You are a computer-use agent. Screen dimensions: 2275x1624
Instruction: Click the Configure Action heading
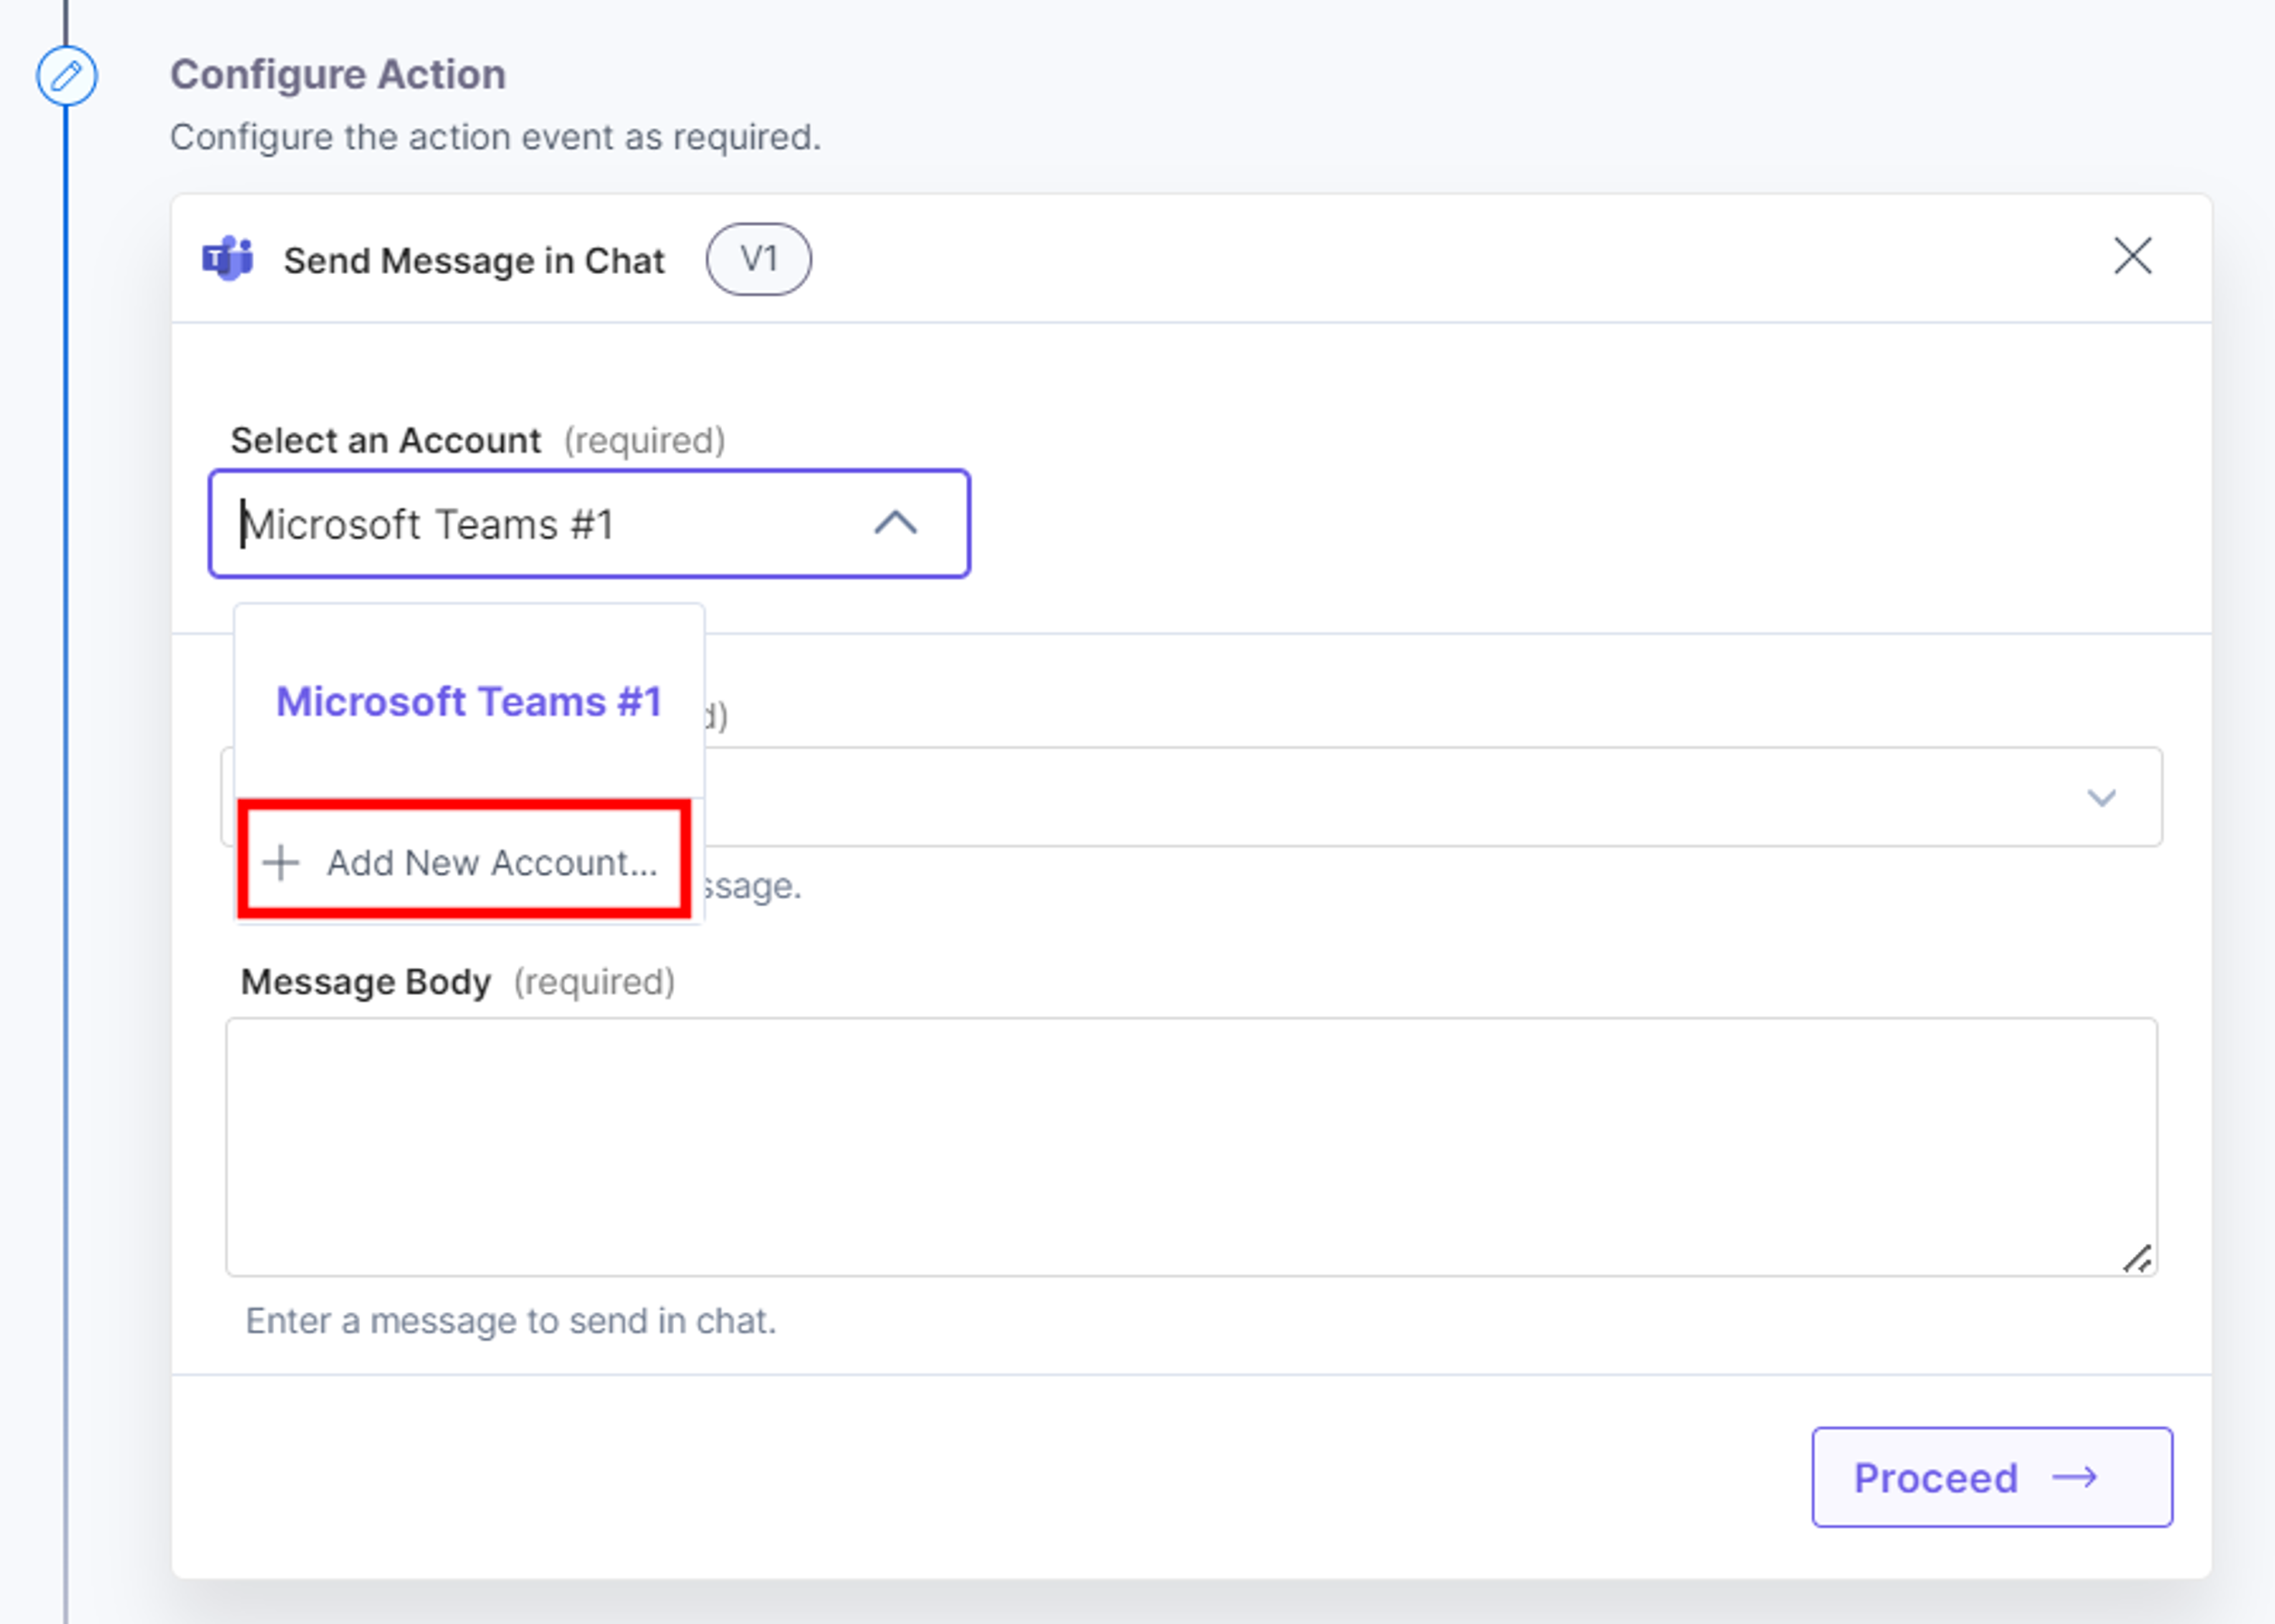338,75
